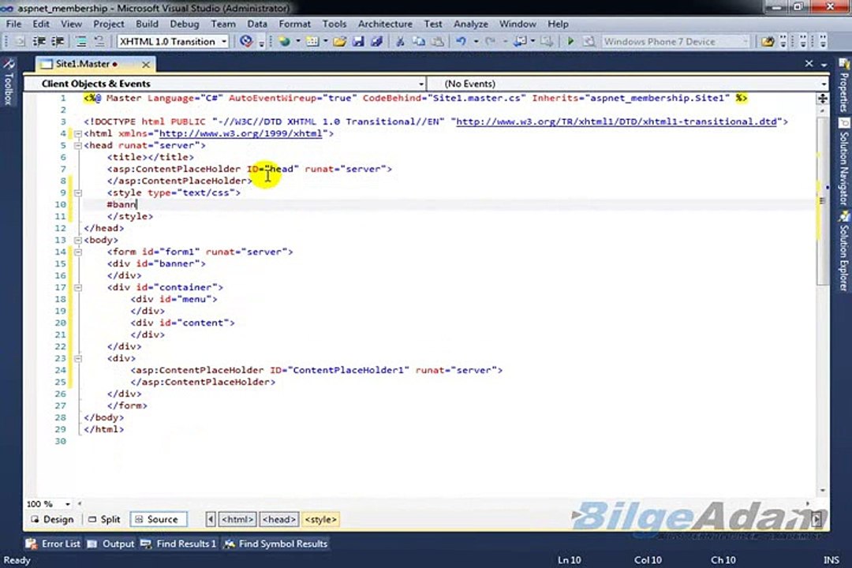Click the decrease line indent icon
This screenshot has width=852, height=568.
[x=39, y=41]
